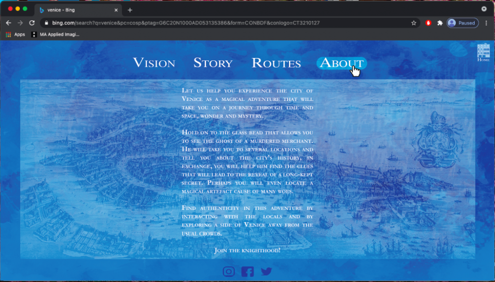The image size is (495, 282).
Task: Click the Join the knighthood! text
Action: (247, 251)
